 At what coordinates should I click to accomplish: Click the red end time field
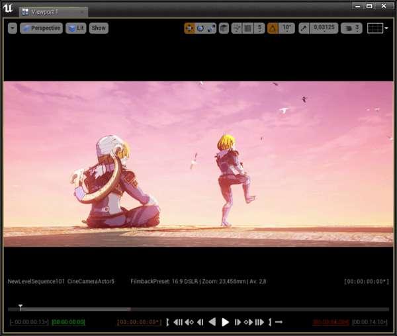point(331,322)
